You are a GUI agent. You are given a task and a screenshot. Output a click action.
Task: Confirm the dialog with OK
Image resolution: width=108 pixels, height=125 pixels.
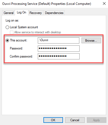tap(53, 120)
